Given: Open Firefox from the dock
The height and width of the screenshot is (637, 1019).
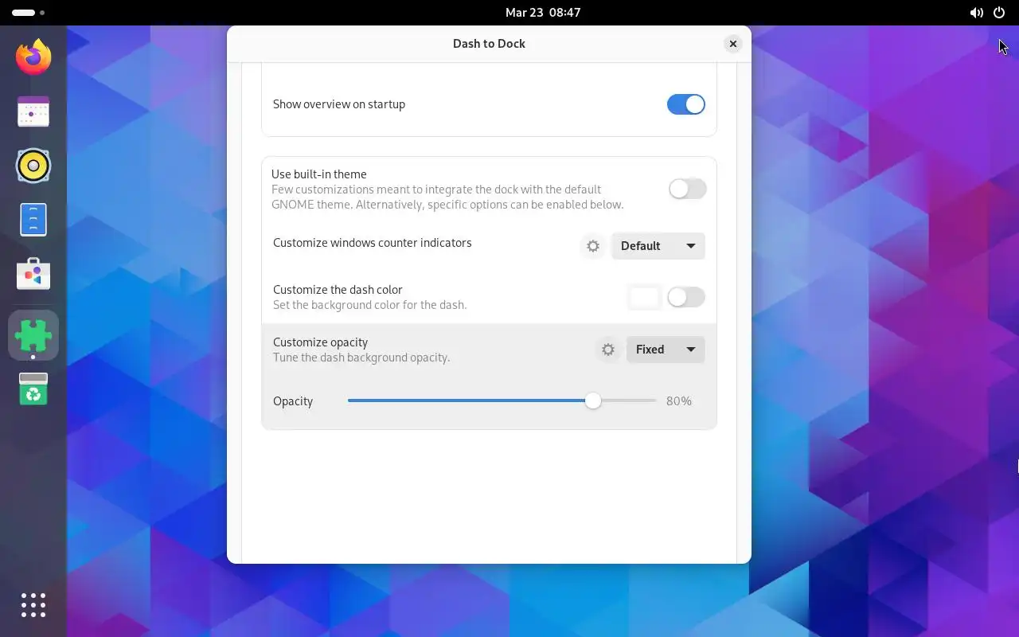Looking at the screenshot, I should click(x=33, y=57).
